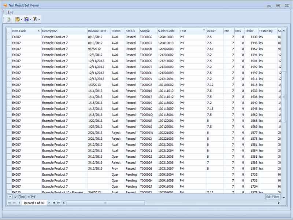This screenshot has height=220, width=293.
Task: Click row selector for sample T000007 row
Action: 9,43
